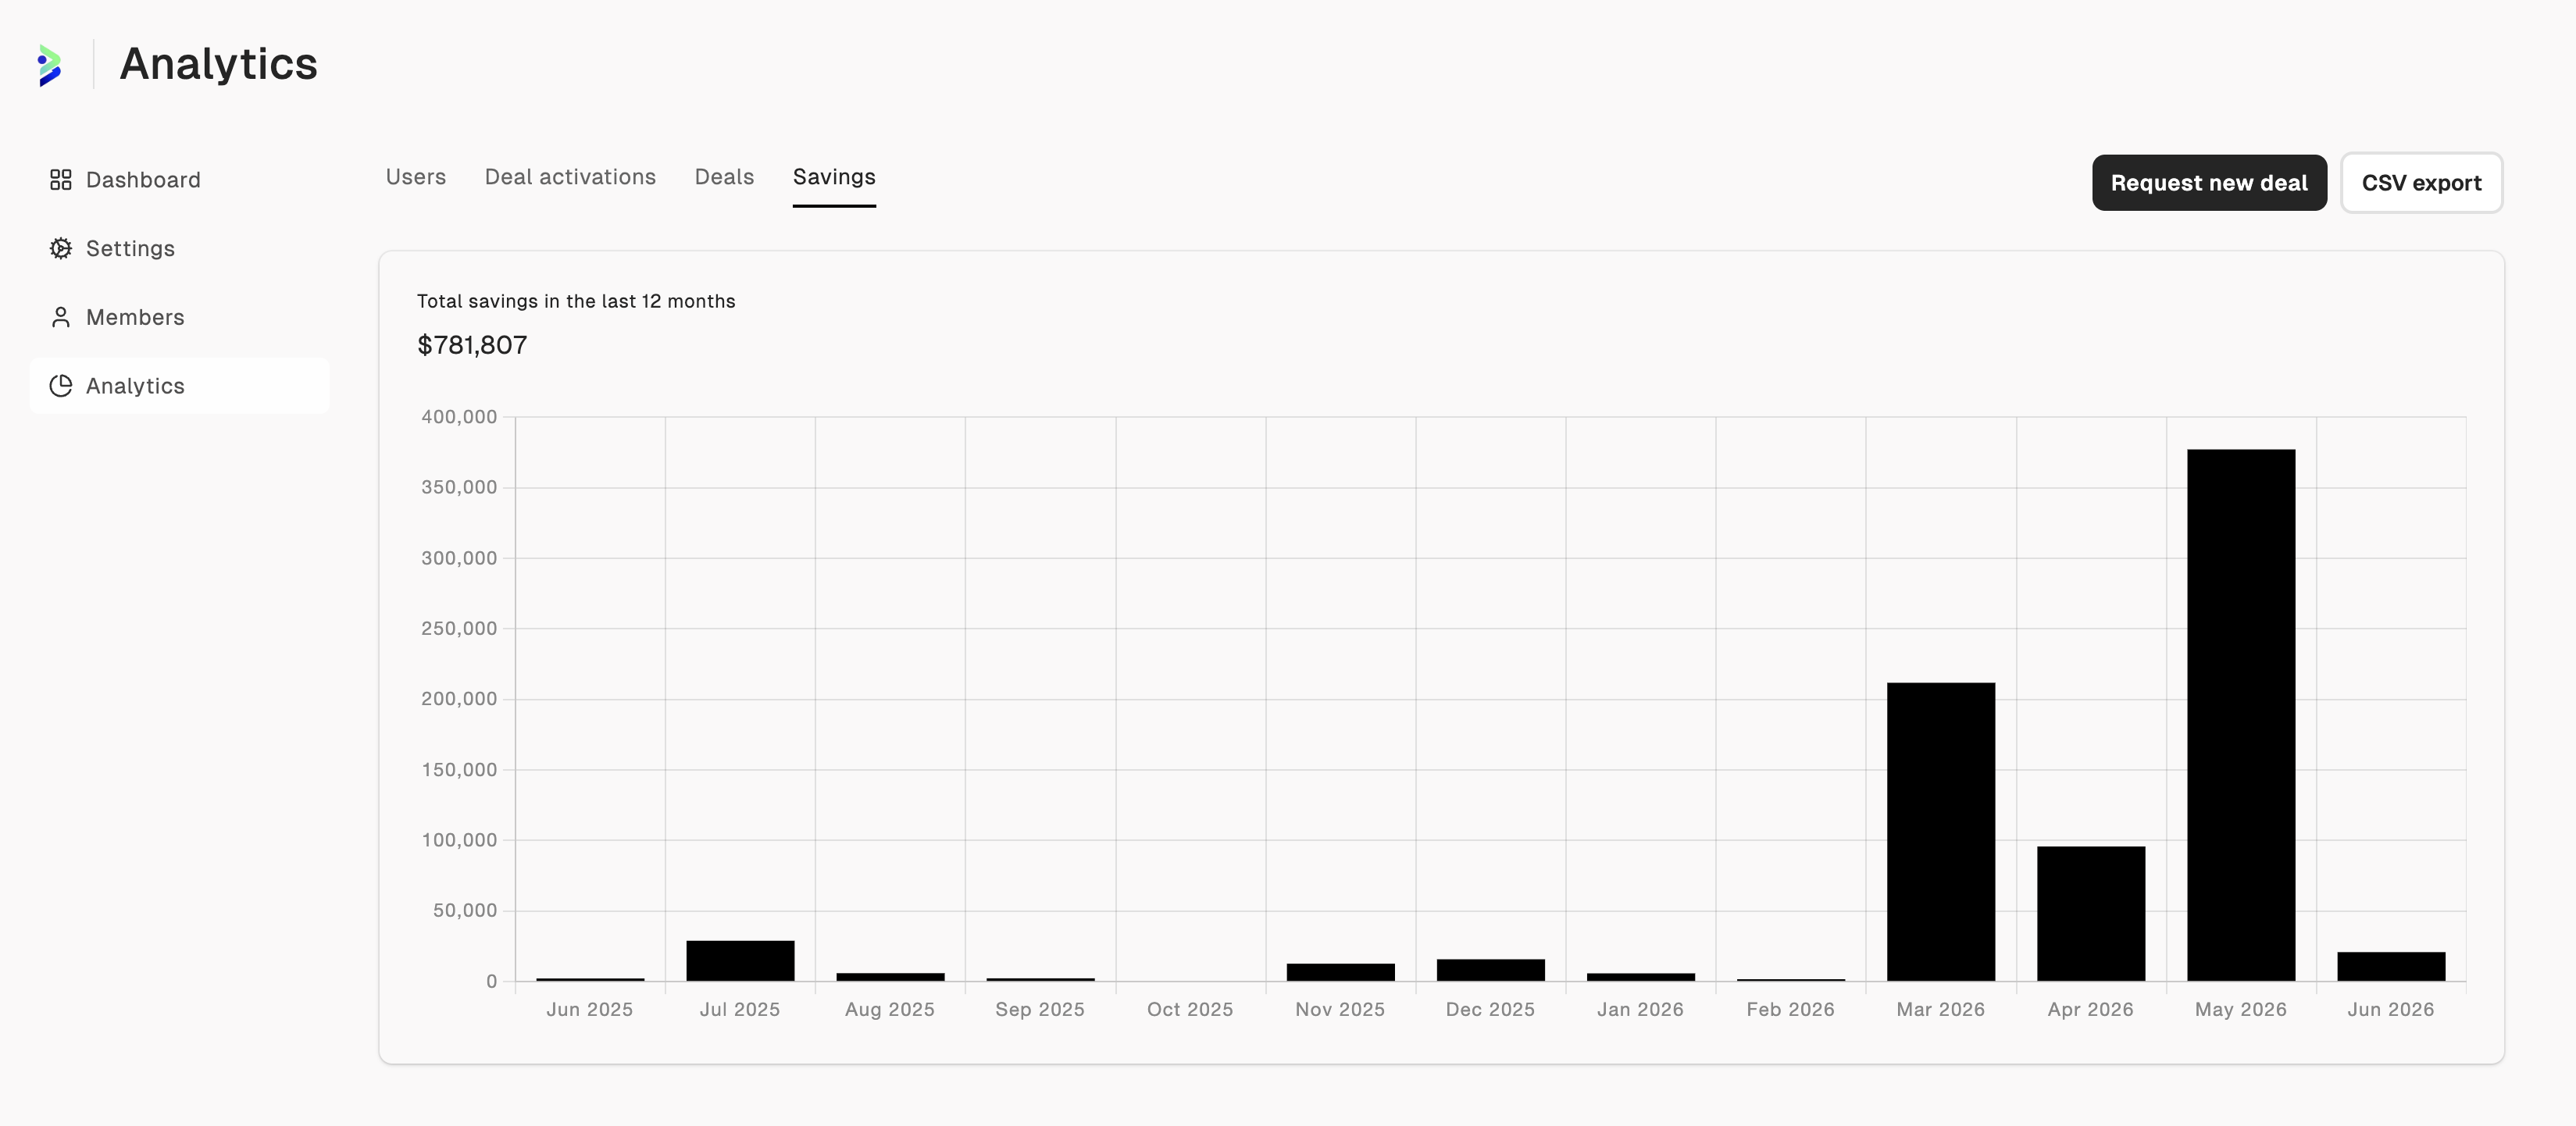Click the Request new deal button
The width and height of the screenshot is (2576, 1126).
(x=2209, y=183)
